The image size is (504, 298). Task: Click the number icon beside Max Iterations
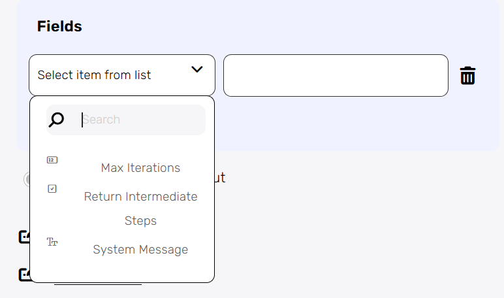pyautogui.click(x=53, y=160)
